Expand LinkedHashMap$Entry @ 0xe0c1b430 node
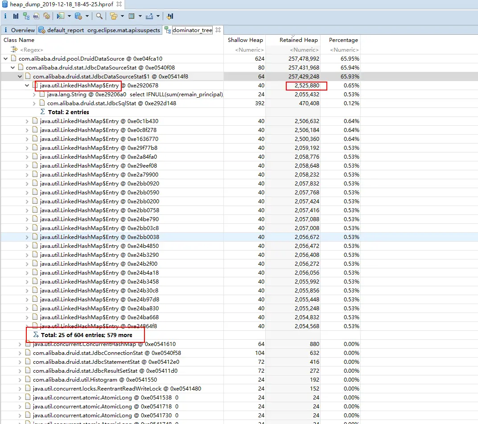Image resolution: width=478 pixels, height=424 pixels. click(27, 121)
